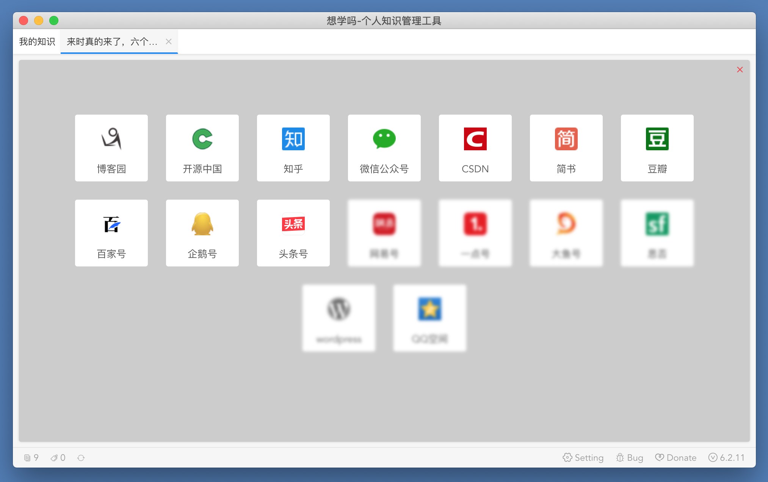The width and height of the screenshot is (768, 482).
Task: Switch to the 我的知识 tab
Action: point(37,41)
